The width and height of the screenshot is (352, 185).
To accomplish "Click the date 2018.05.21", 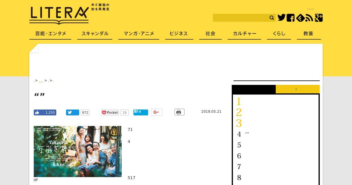I will coord(211,112).
